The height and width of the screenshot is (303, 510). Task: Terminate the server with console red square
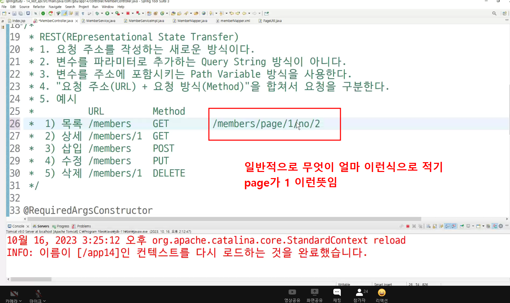pos(408,226)
